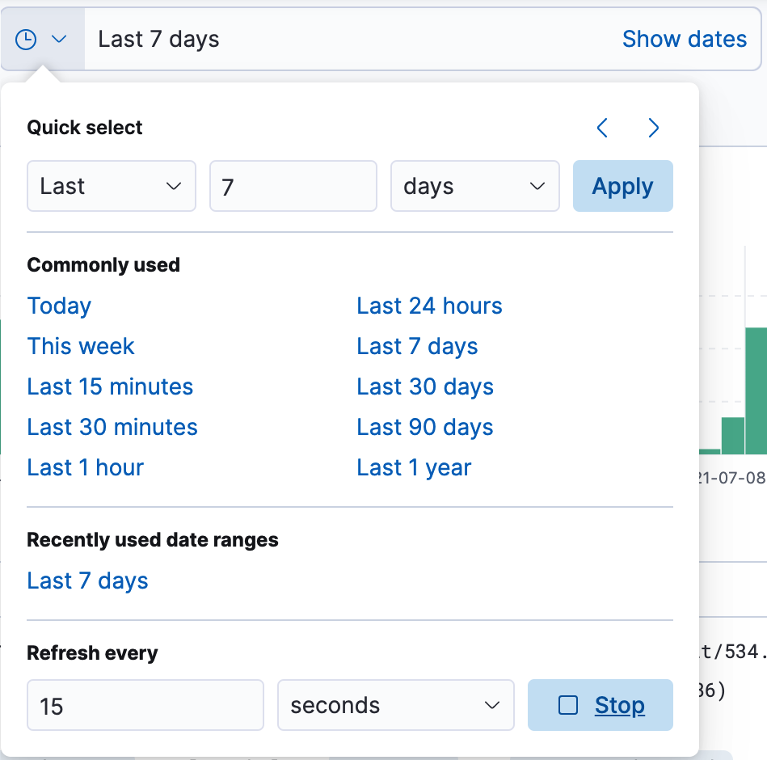
Task: Select Last 1 year
Action: (414, 468)
